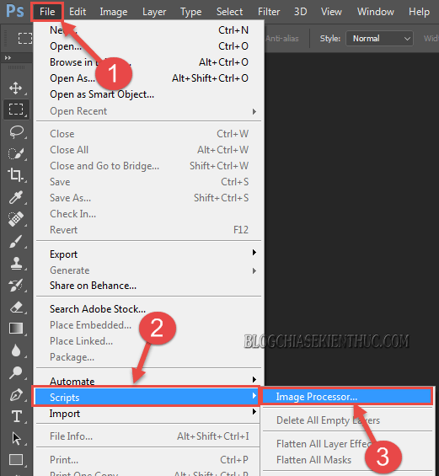
Task: Open the Type menu
Action: point(190,12)
